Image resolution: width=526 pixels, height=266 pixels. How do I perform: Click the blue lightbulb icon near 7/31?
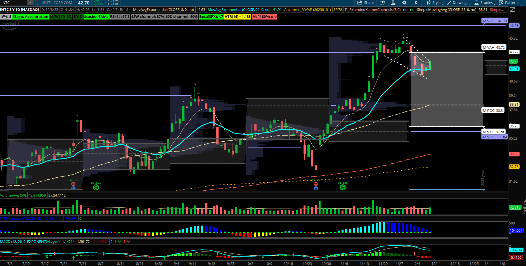[x=73, y=188]
